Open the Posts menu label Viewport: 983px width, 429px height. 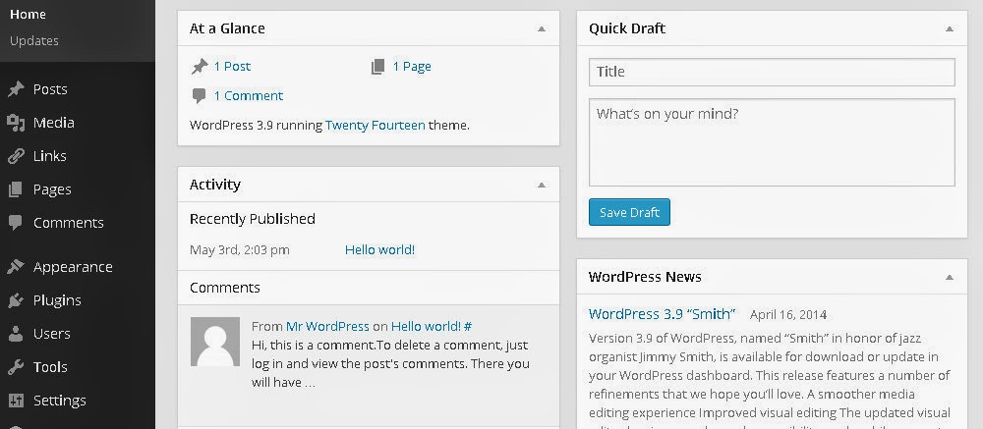pyautogui.click(x=50, y=89)
